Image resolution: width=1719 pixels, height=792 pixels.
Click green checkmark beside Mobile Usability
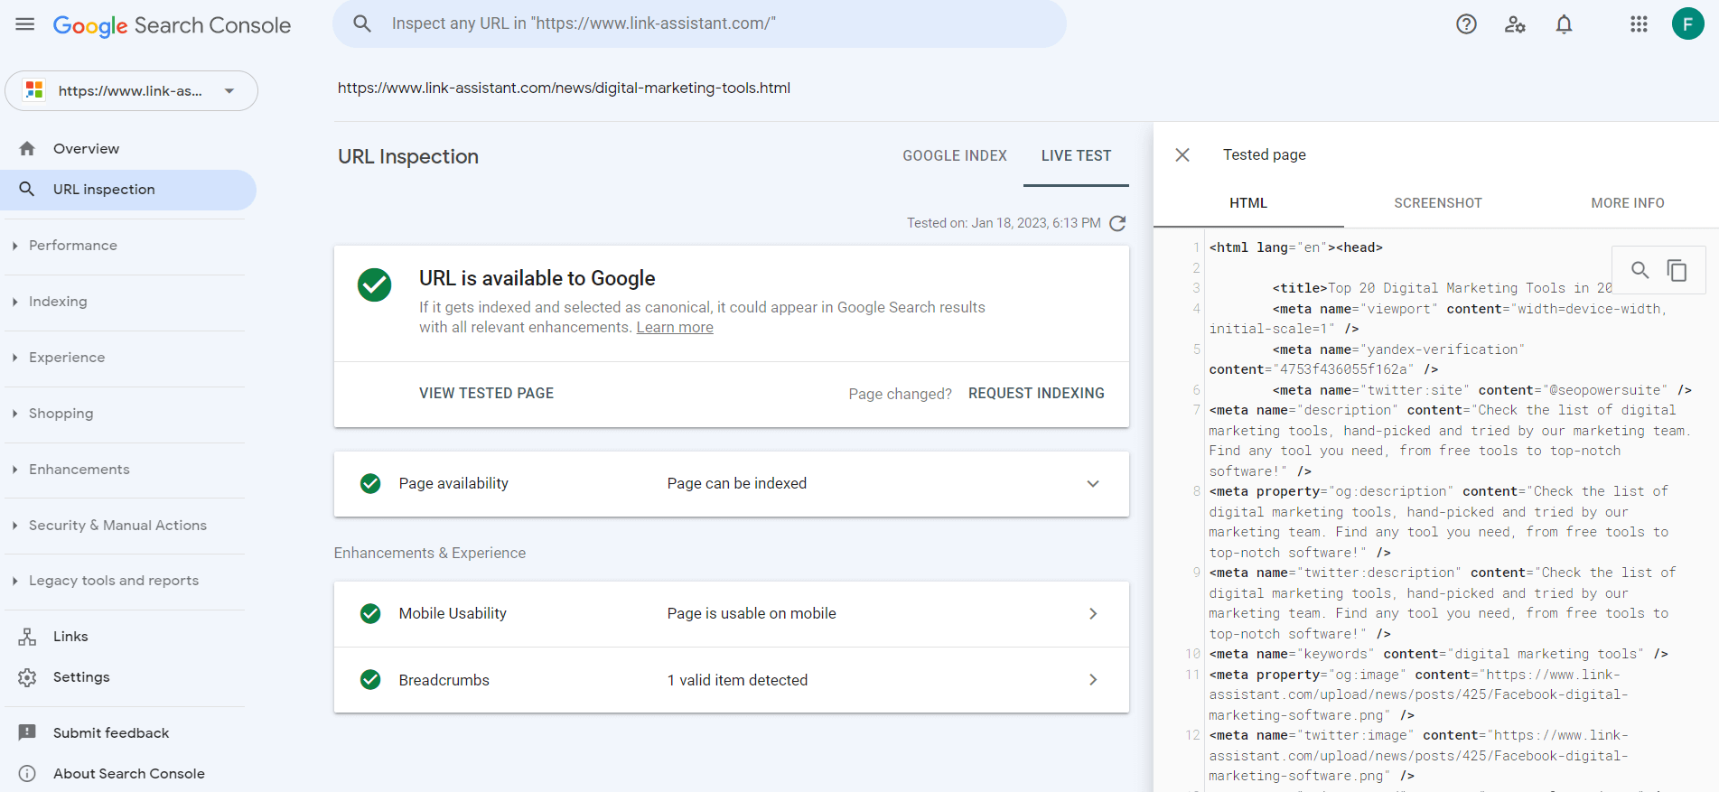370,614
